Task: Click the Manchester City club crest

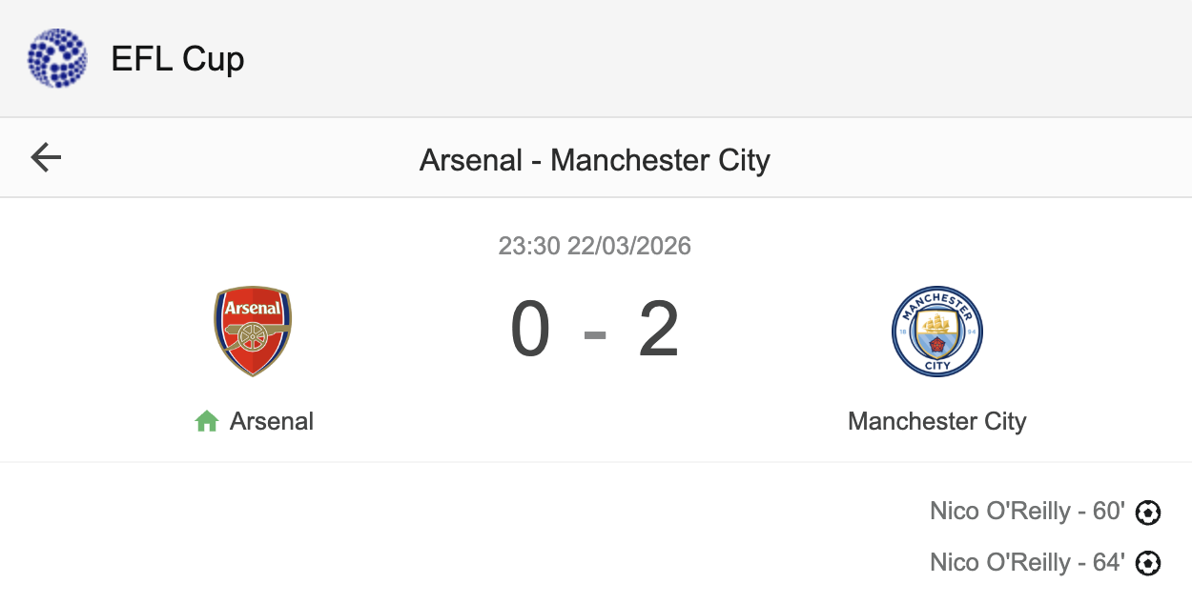Action: click(x=936, y=331)
